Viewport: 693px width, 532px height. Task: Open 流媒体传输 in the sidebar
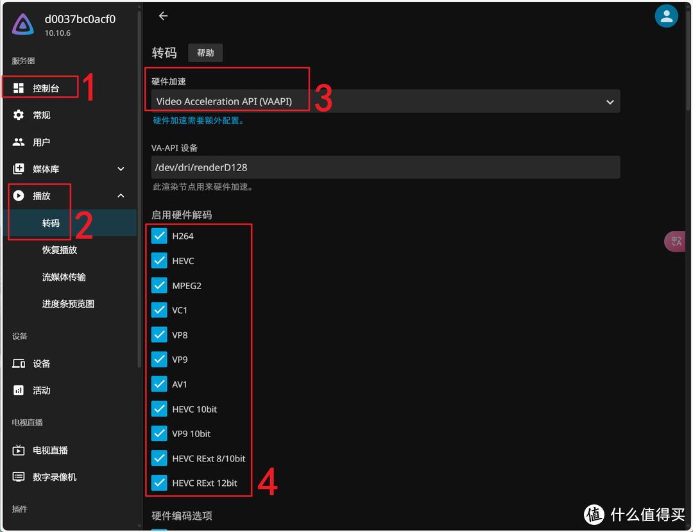(x=64, y=277)
